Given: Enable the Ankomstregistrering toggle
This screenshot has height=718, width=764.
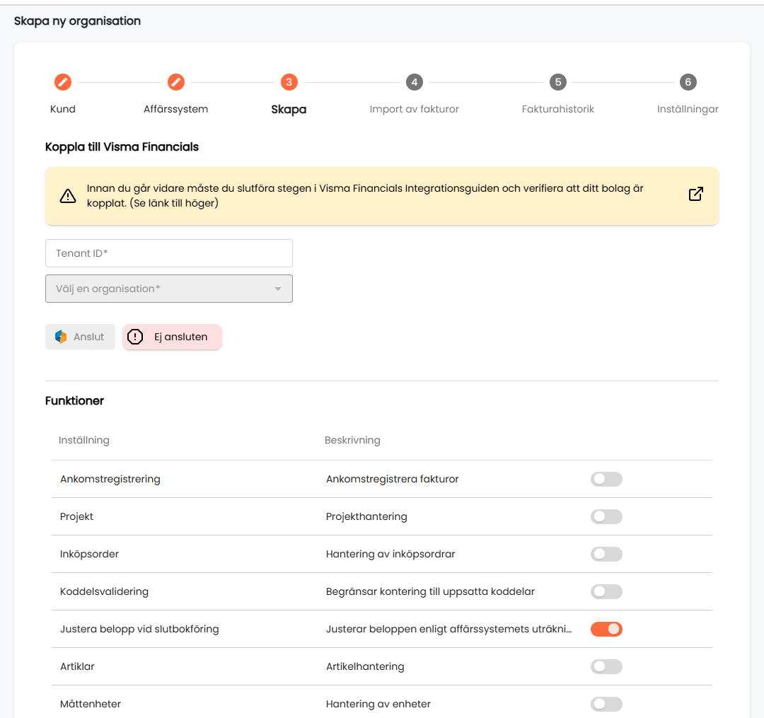Looking at the screenshot, I should click(606, 479).
